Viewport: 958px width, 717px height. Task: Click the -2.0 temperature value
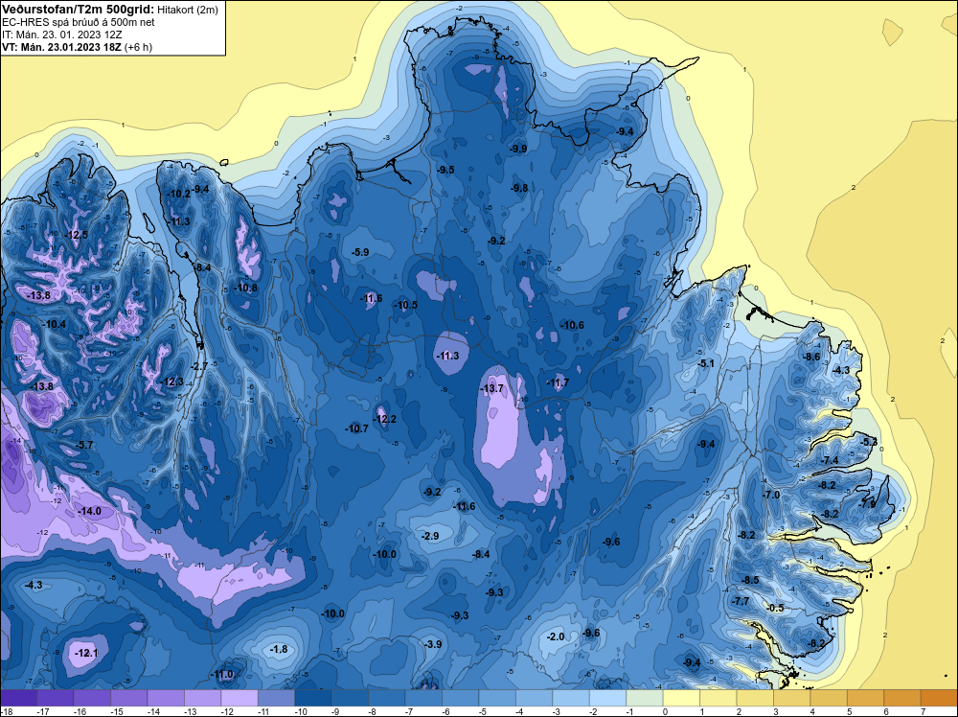[556, 636]
